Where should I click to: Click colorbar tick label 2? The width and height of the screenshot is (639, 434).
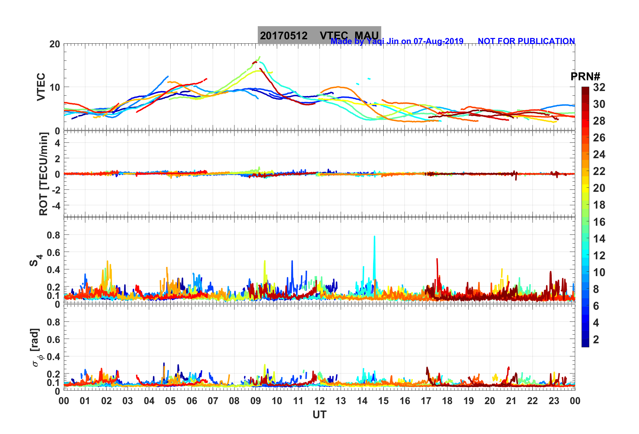[596, 339]
